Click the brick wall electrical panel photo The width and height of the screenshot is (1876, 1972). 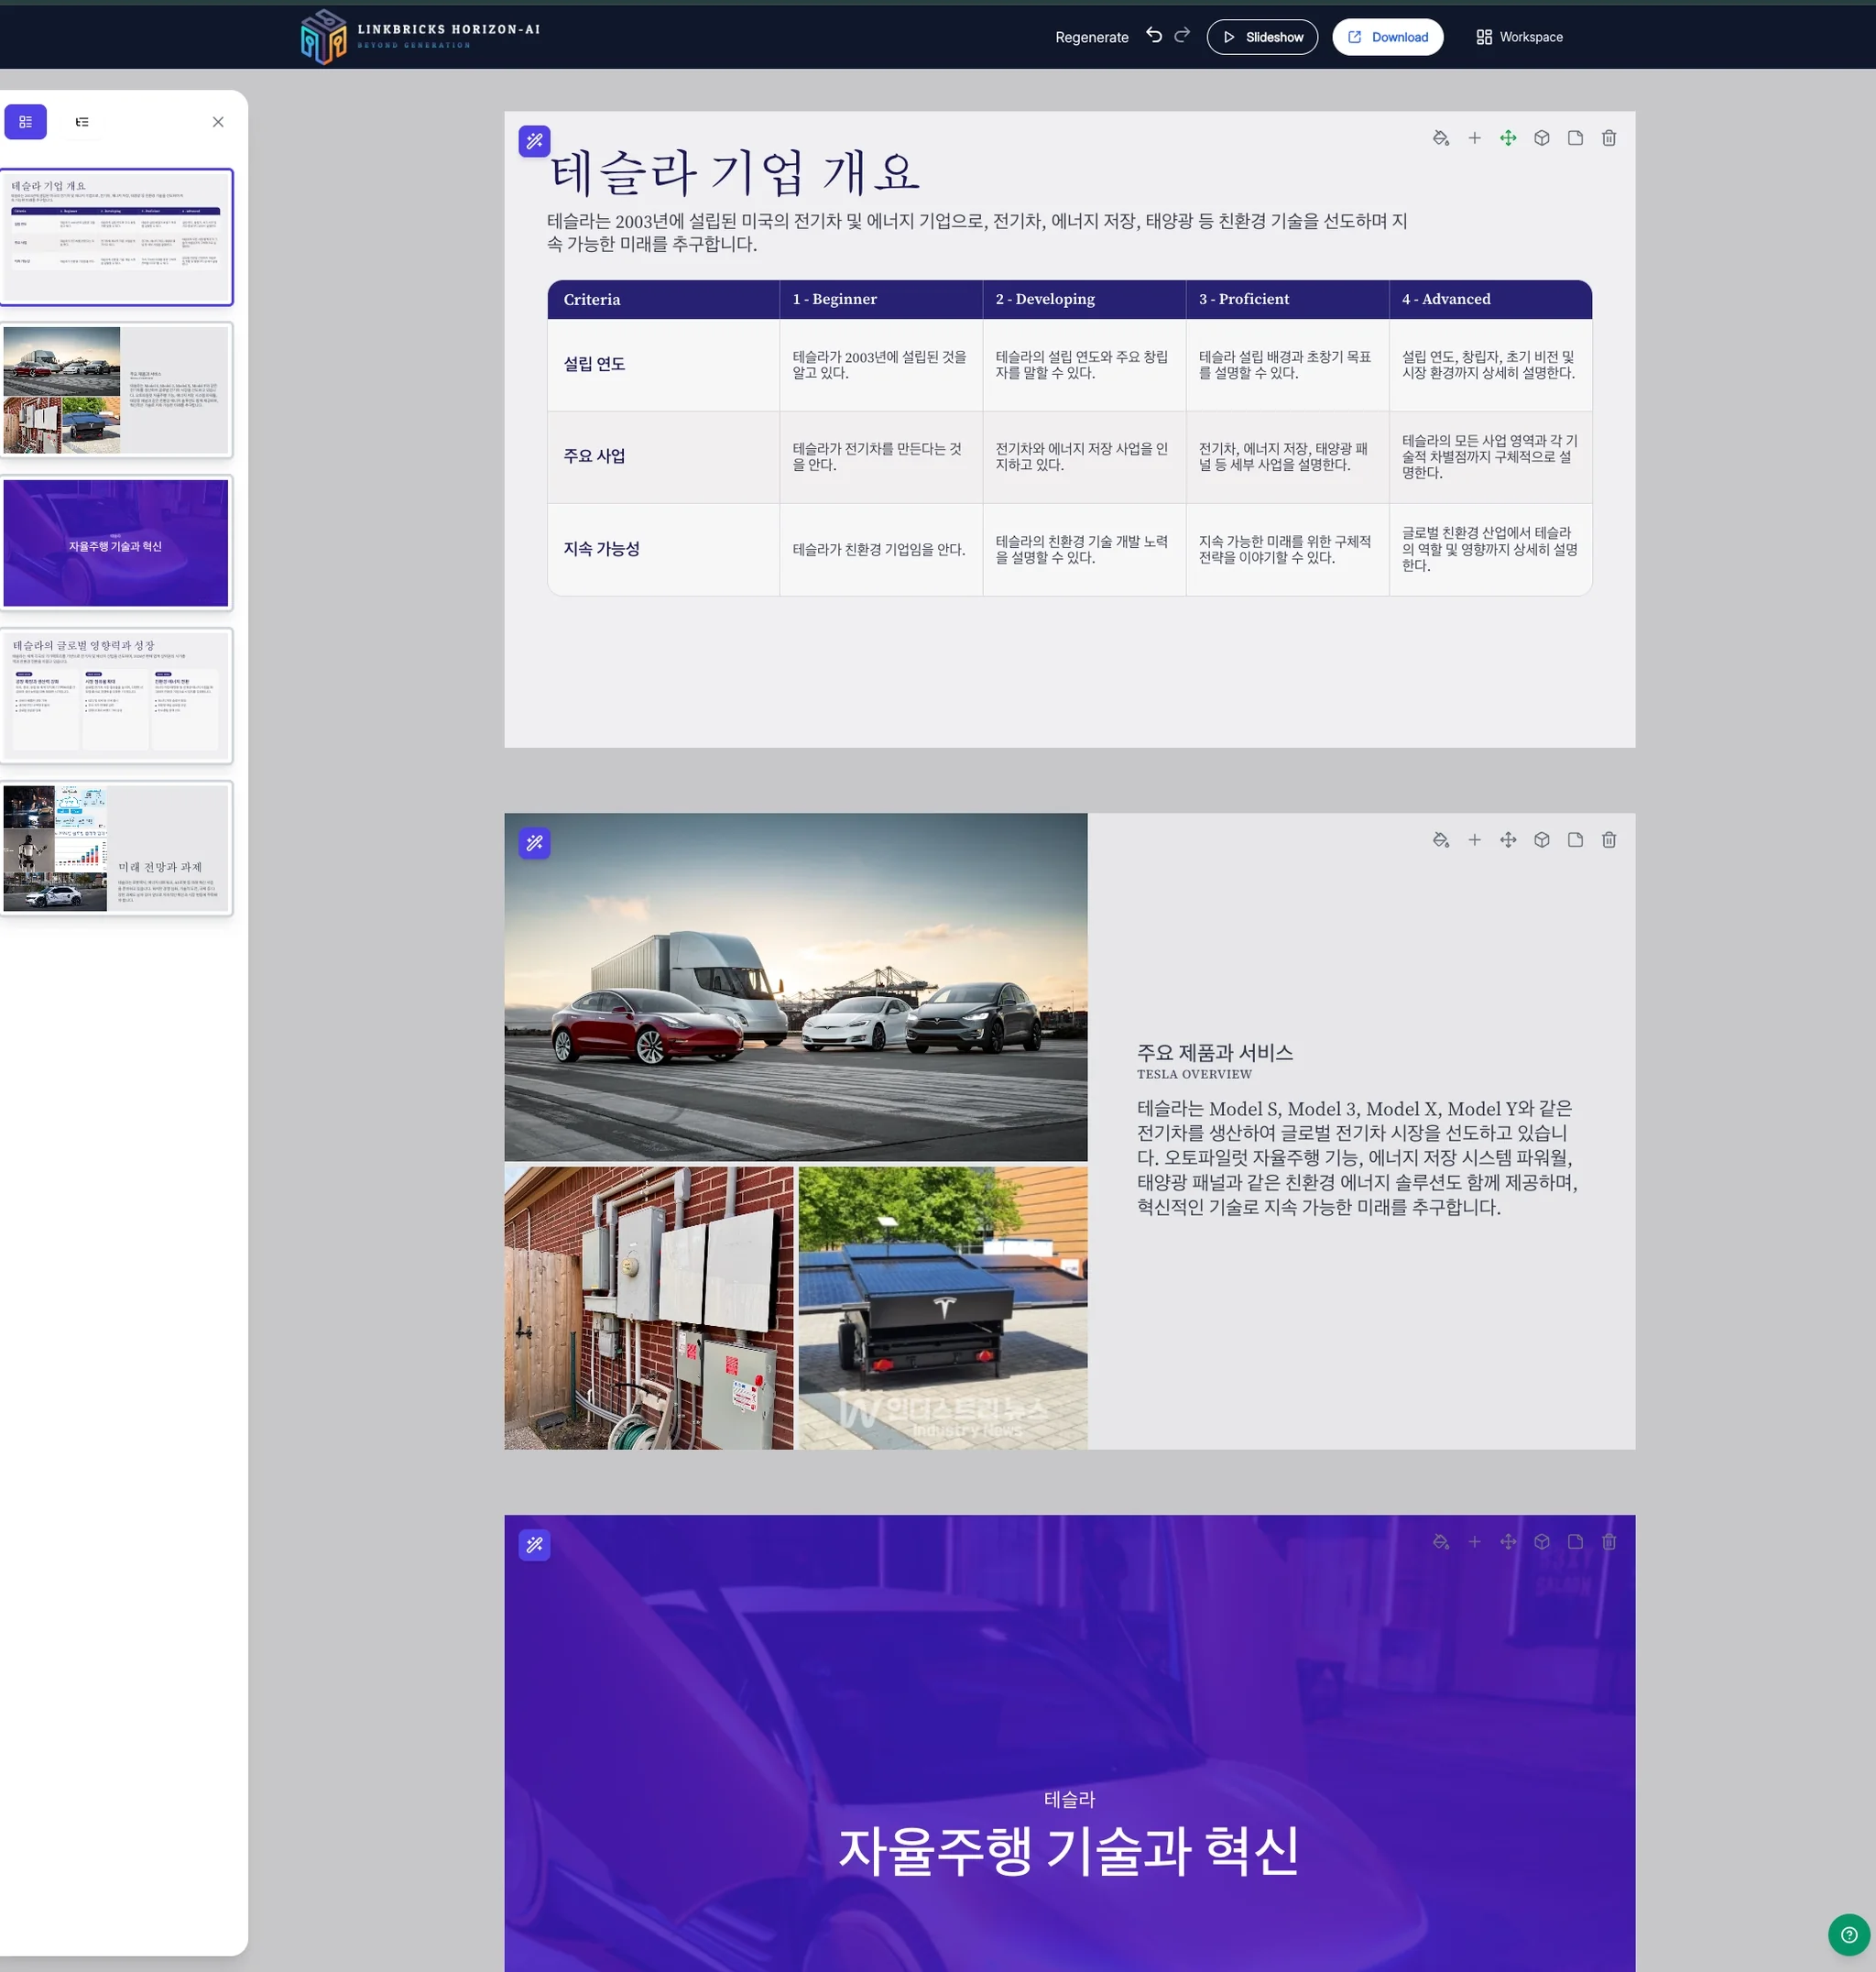649,1308
